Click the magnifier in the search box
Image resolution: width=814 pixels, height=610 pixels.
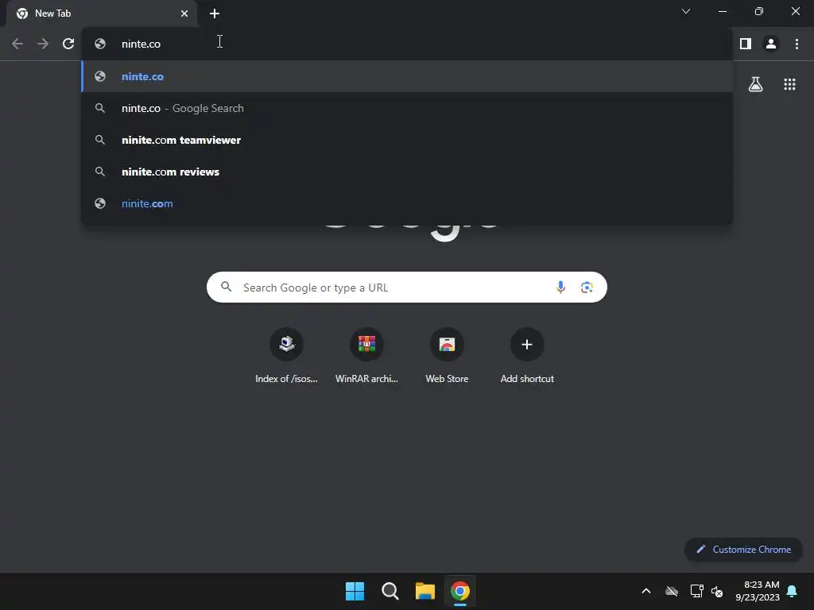pyautogui.click(x=227, y=286)
